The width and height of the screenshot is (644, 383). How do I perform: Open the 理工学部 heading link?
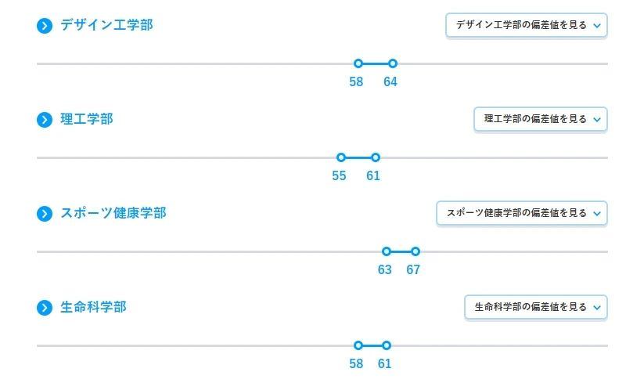pyautogui.click(x=87, y=119)
